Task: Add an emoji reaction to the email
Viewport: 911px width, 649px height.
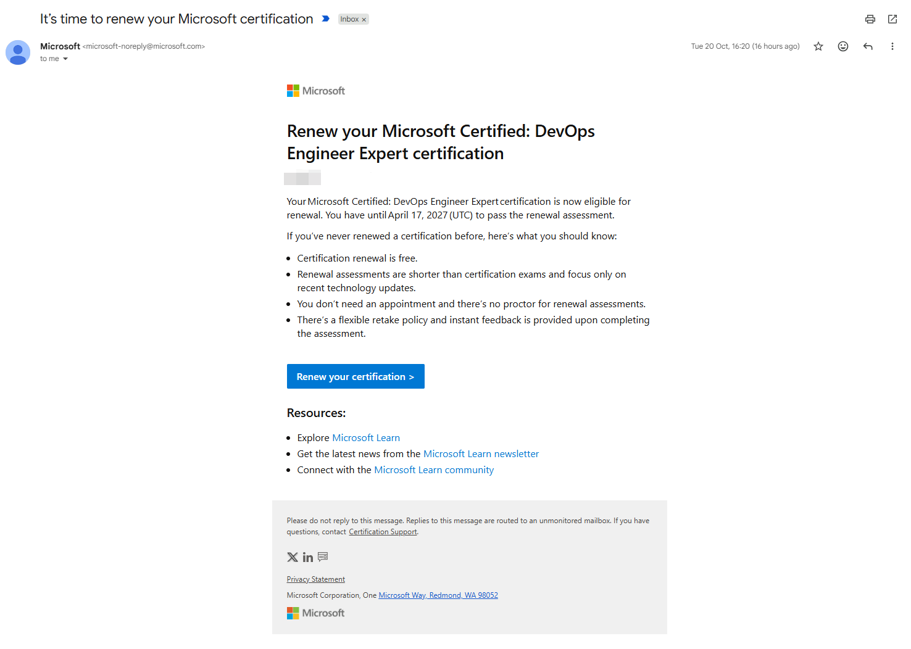Action: tap(843, 46)
